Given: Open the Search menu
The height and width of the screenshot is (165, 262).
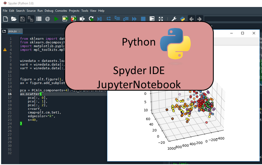Looking at the screenshot, I should coord(21,11).
